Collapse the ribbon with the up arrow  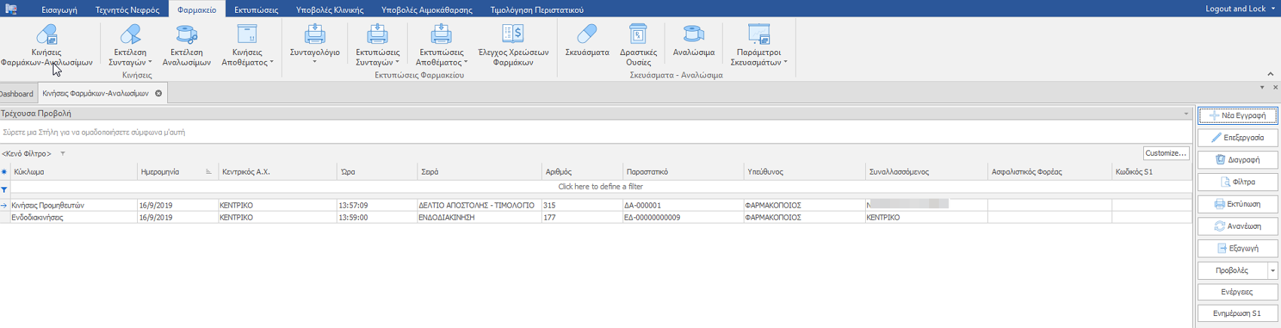pos(1270,74)
